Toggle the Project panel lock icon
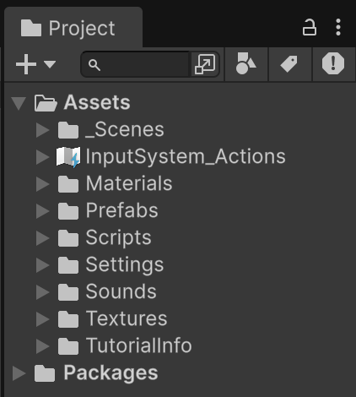The width and height of the screenshot is (356, 397). click(310, 27)
